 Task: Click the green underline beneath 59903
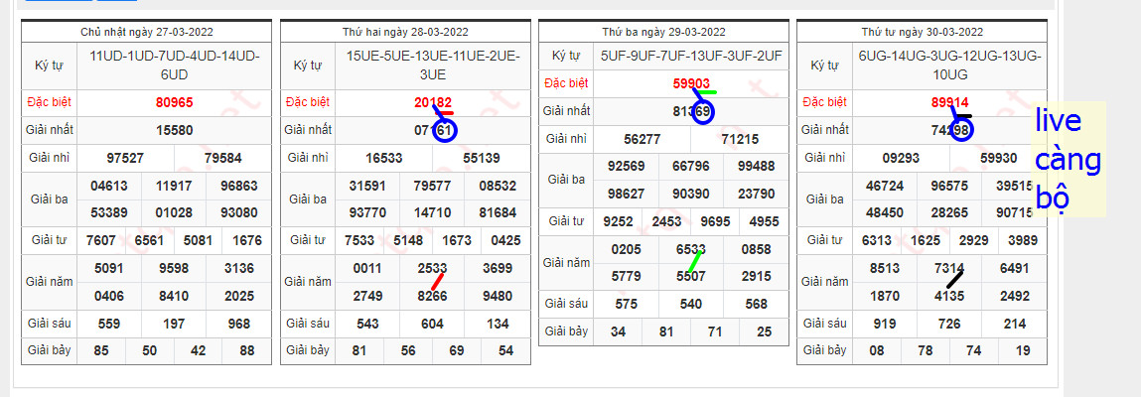[704, 92]
